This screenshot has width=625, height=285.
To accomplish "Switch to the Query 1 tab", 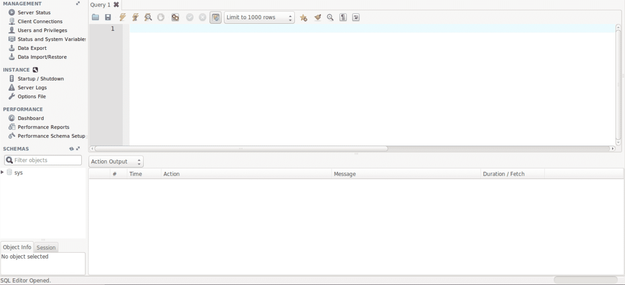I will (100, 5).
